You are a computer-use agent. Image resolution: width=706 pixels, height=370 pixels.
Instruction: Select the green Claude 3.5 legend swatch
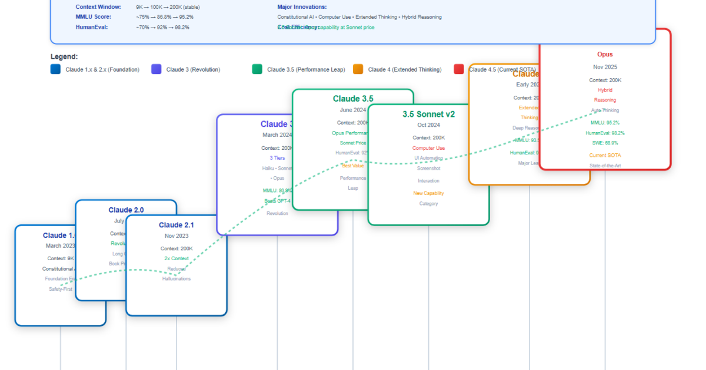(257, 69)
